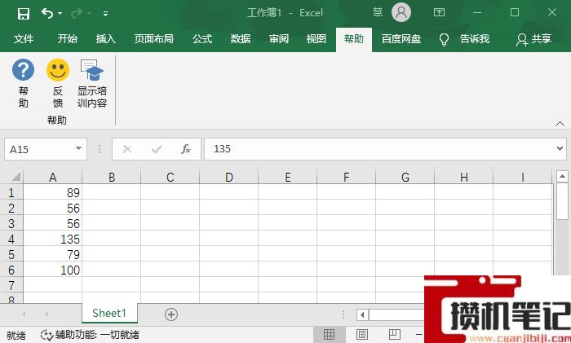Image resolution: width=571 pixels, height=343 pixels.
Task: Send feedback with the smiley icon
Action: pos(58,84)
